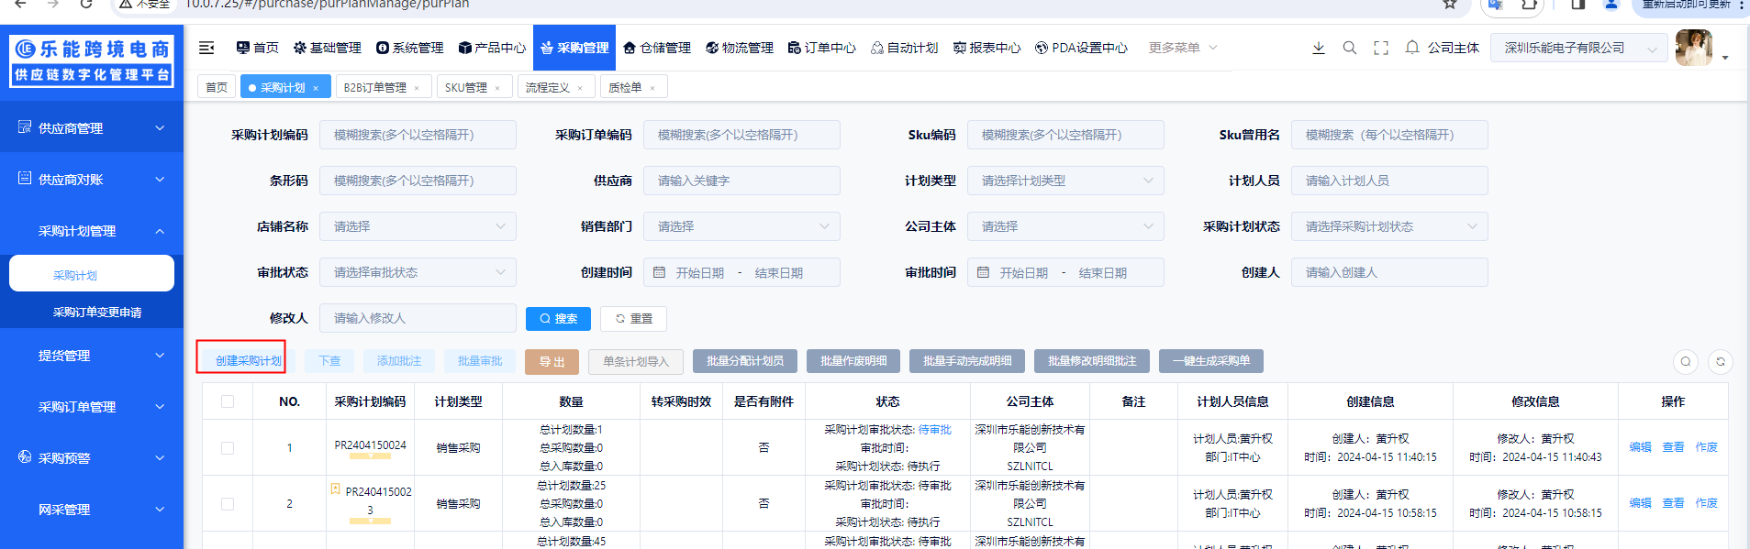The height and width of the screenshot is (549, 1750).
Task: Click the browser bookmark star icon
Action: click(1450, 5)
